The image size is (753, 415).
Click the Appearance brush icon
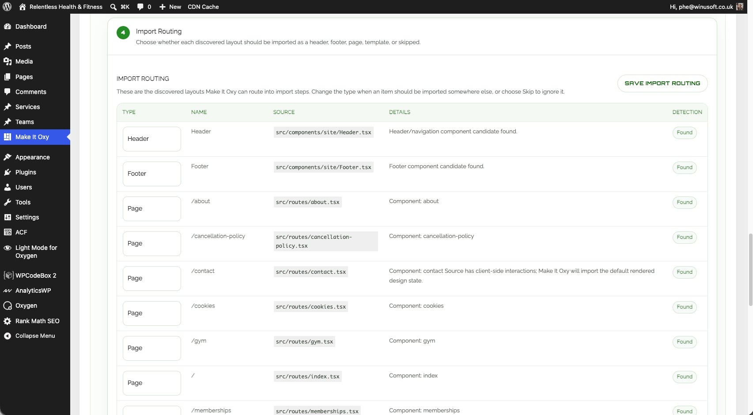pyautogui.click(x=8, y=157)
